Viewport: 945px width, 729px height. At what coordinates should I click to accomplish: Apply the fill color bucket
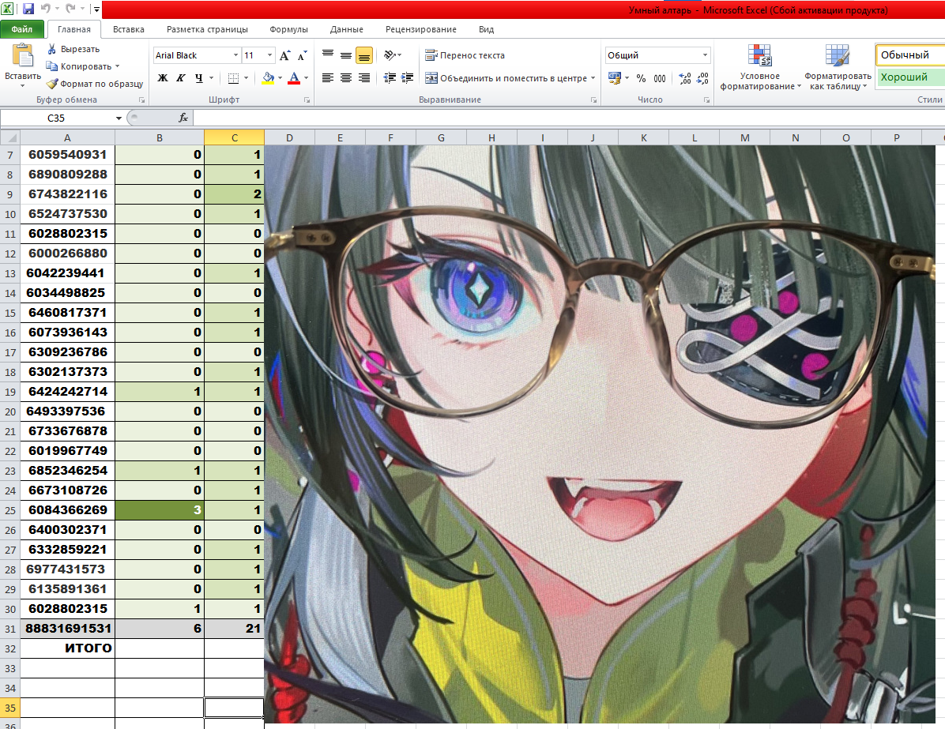pos(268,77)
